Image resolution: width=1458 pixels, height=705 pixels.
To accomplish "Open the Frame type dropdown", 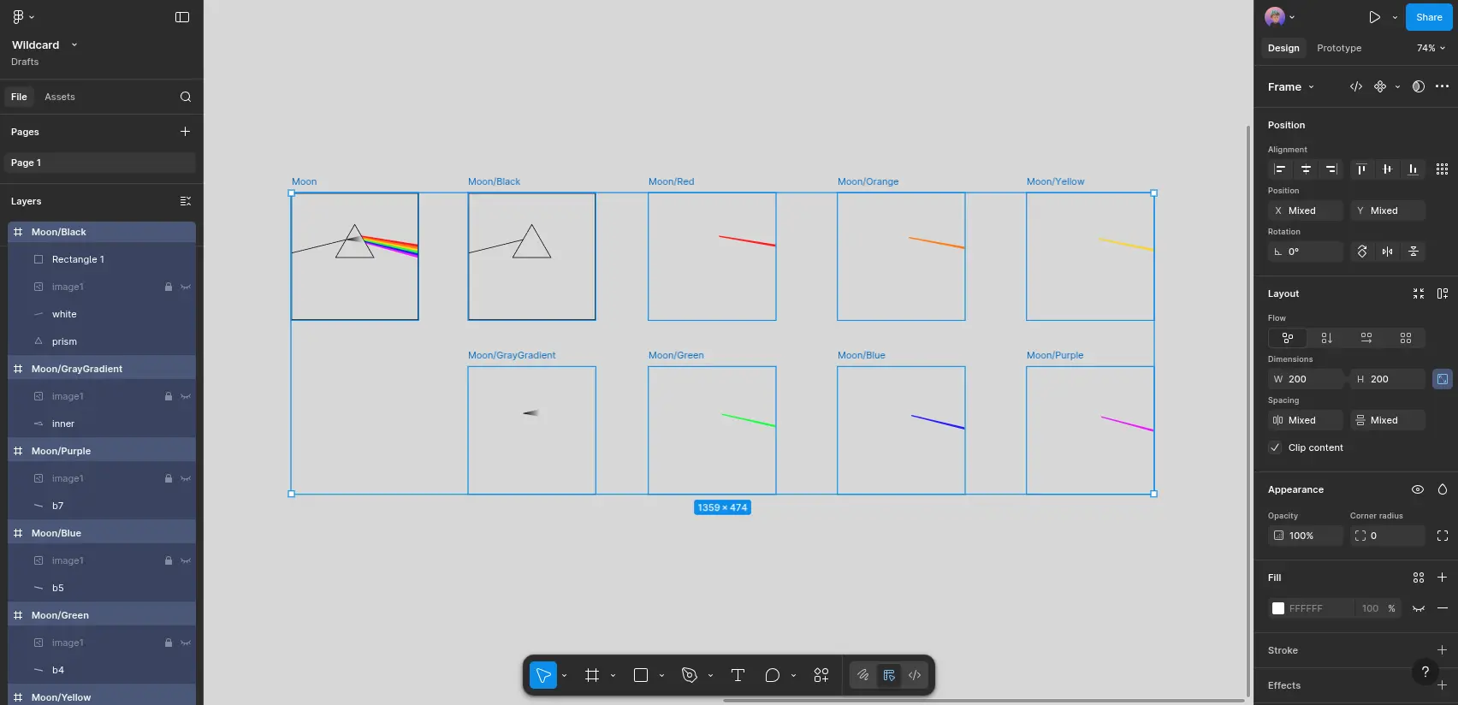I will (x=1290, y=86).
